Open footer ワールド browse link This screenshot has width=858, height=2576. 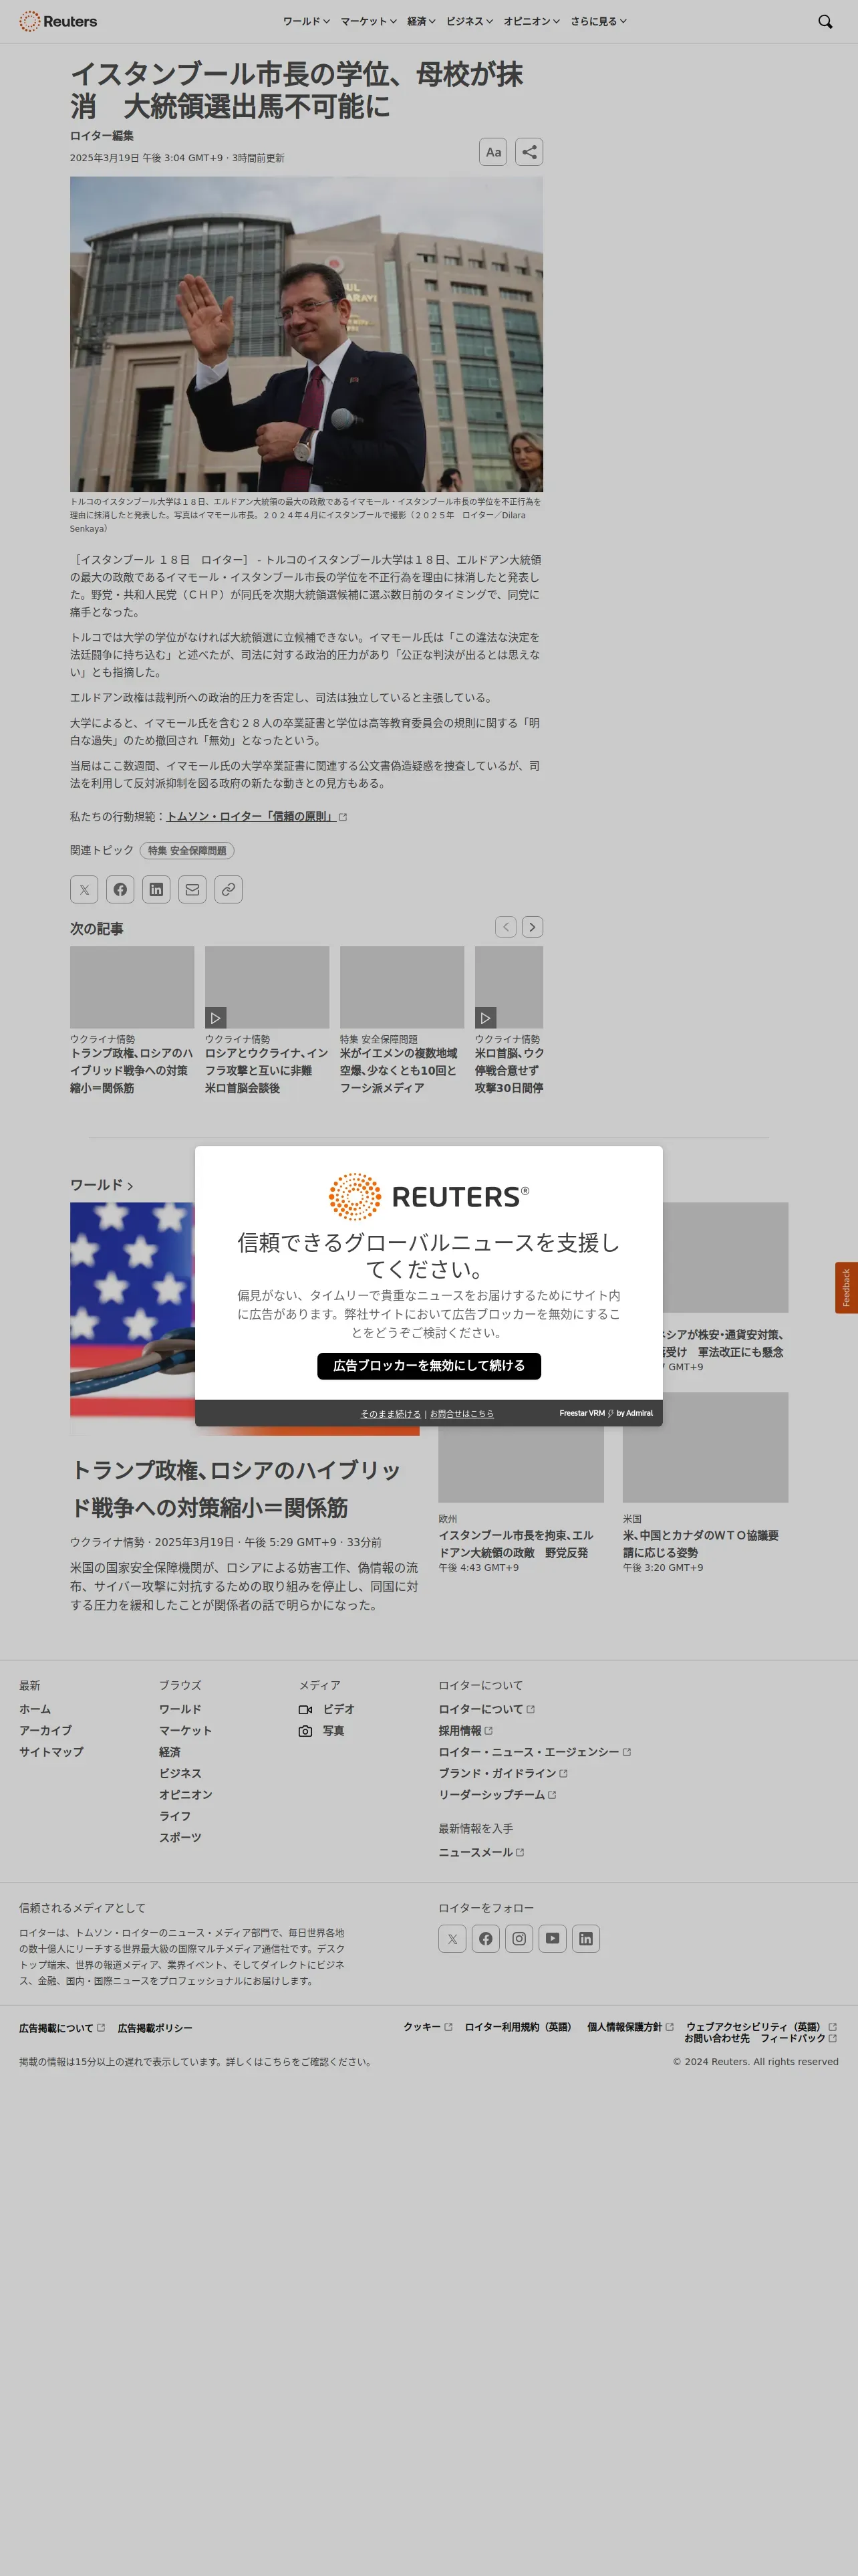[x=180, y=1709]
